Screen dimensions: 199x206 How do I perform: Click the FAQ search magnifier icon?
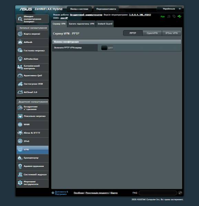click(x=180, y=193)
